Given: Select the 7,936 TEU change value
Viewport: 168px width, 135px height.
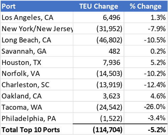Looking at the screenshot, I should pos(112,62).
